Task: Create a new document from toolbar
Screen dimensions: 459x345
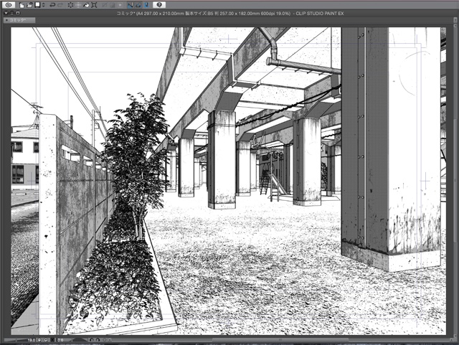Action: (x=22, y=5)
